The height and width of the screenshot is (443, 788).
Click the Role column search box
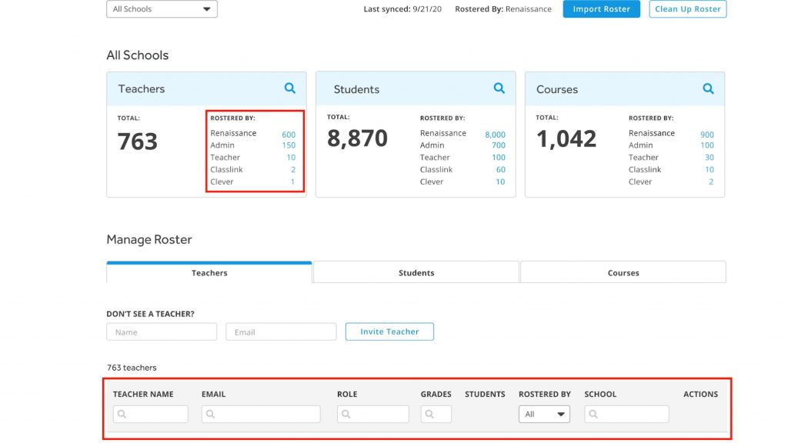[x=373, y=414]
